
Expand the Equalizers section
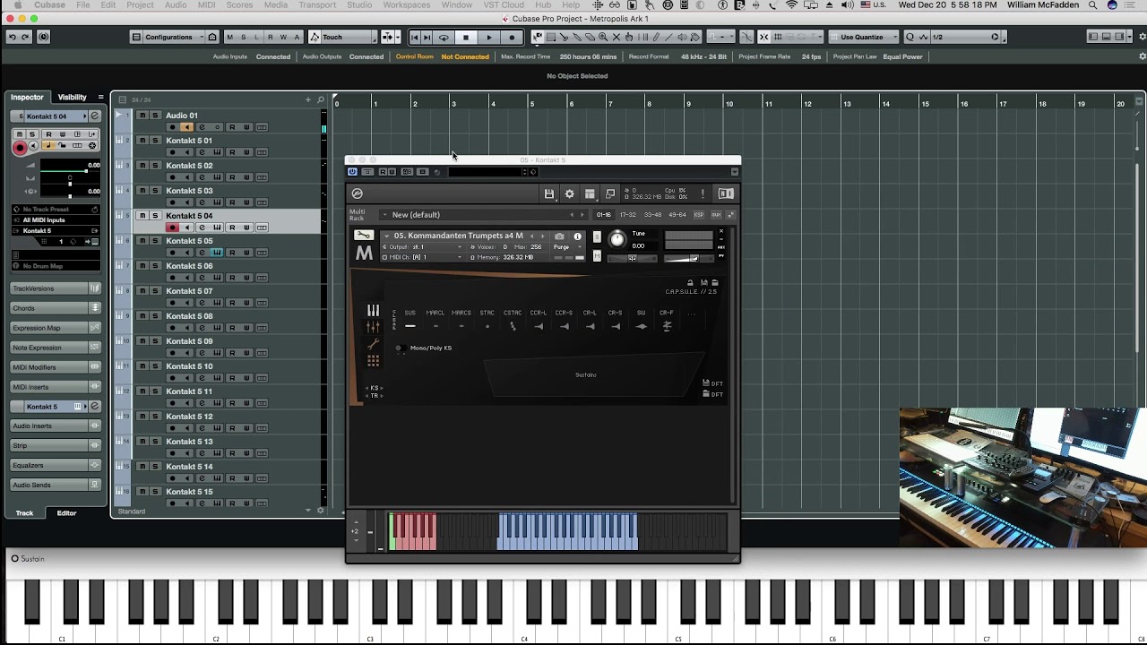(x=56, y=465)
